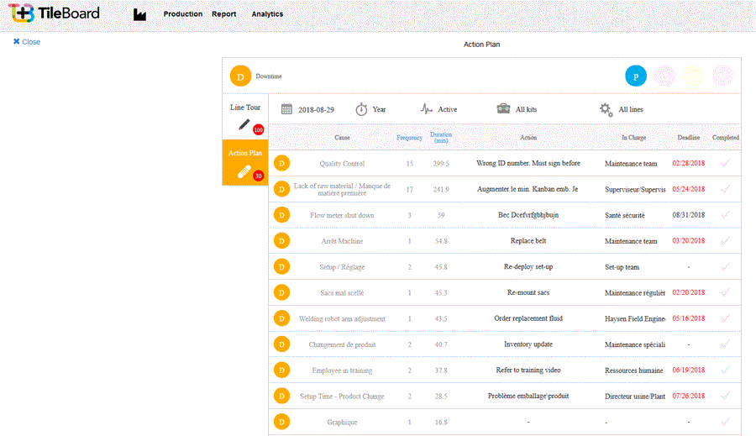Screen dimensions: 756x436
Task: Click the Cause column header
Action: [x=342, y=138]
